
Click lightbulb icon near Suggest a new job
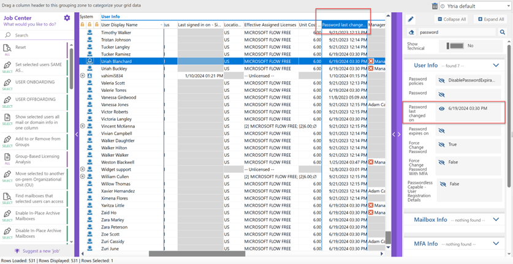(x=17, y=251)
